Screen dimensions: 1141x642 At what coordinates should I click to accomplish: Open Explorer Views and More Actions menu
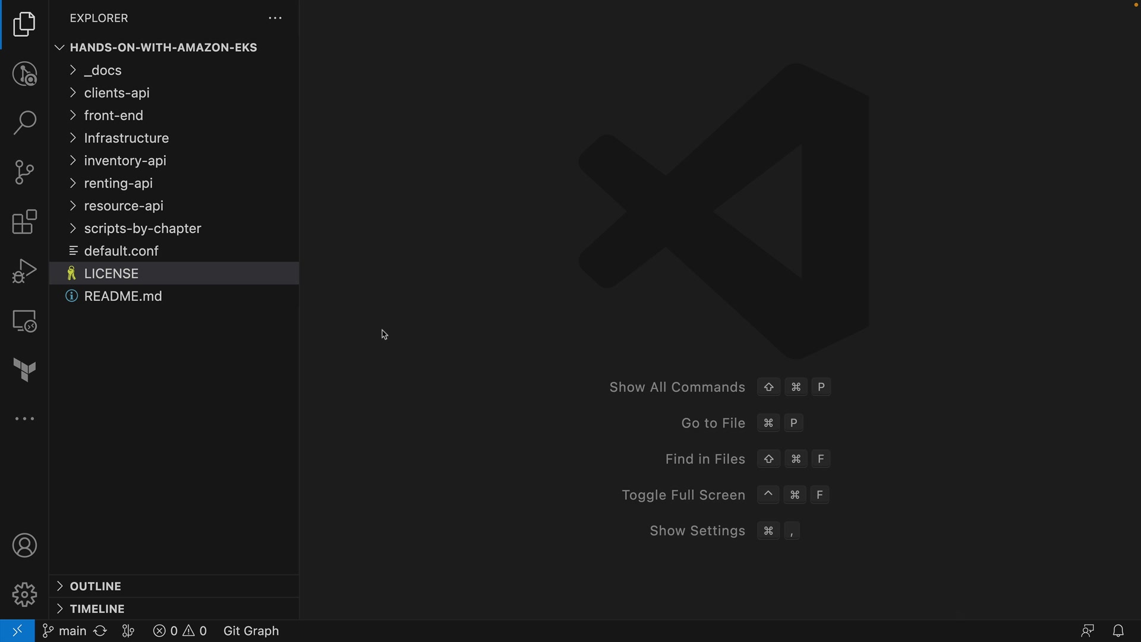[x=275, y=18]
